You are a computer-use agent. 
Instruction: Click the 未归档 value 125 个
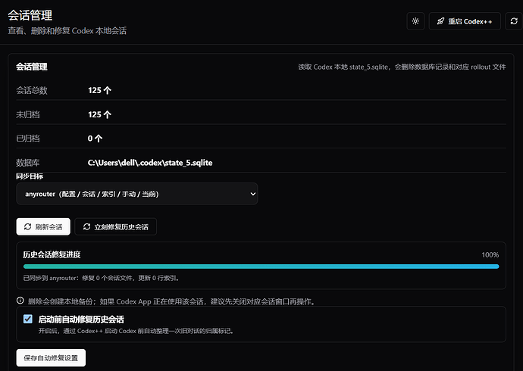click(x=99, y=114)
